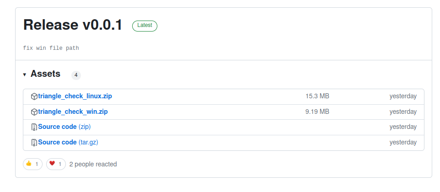This screenshot has width=440, height=192.
Task: Toggle the Assets section heading
Action: [45, 74]
